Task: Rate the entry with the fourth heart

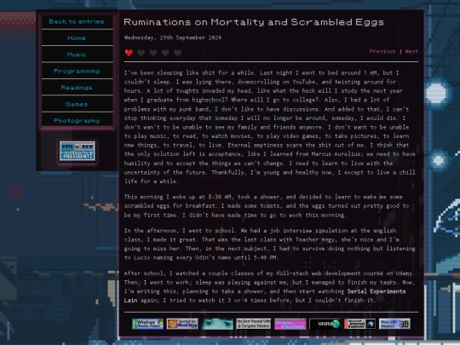Action: point(165,53)
